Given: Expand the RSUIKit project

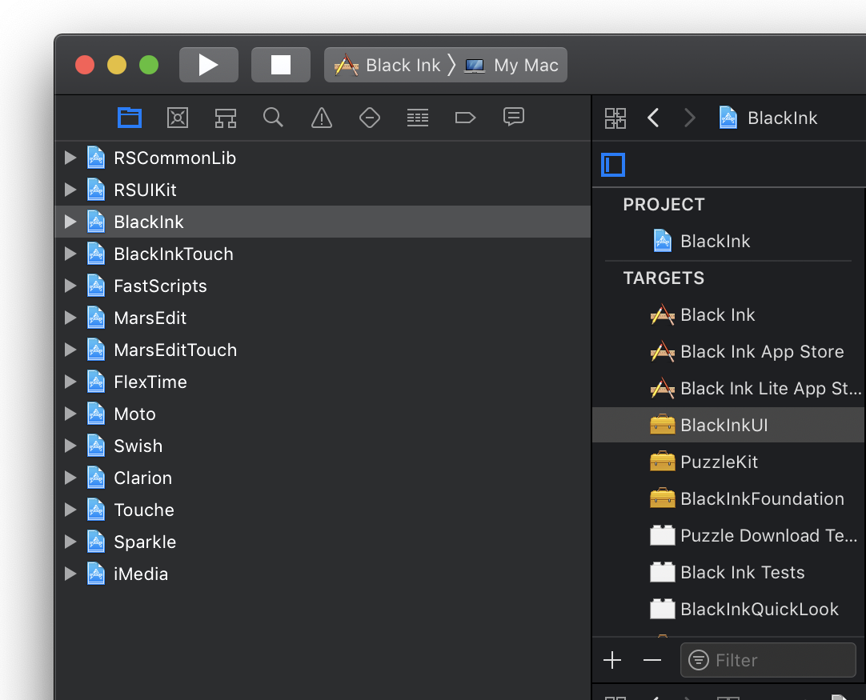Looking at the screenshot, I should 70,190.
